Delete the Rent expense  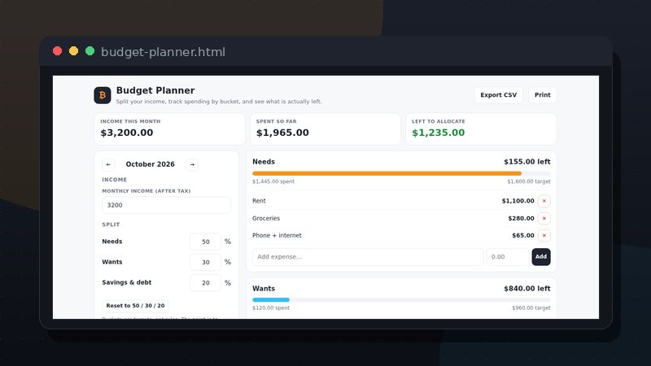click(x=544, y=201)
